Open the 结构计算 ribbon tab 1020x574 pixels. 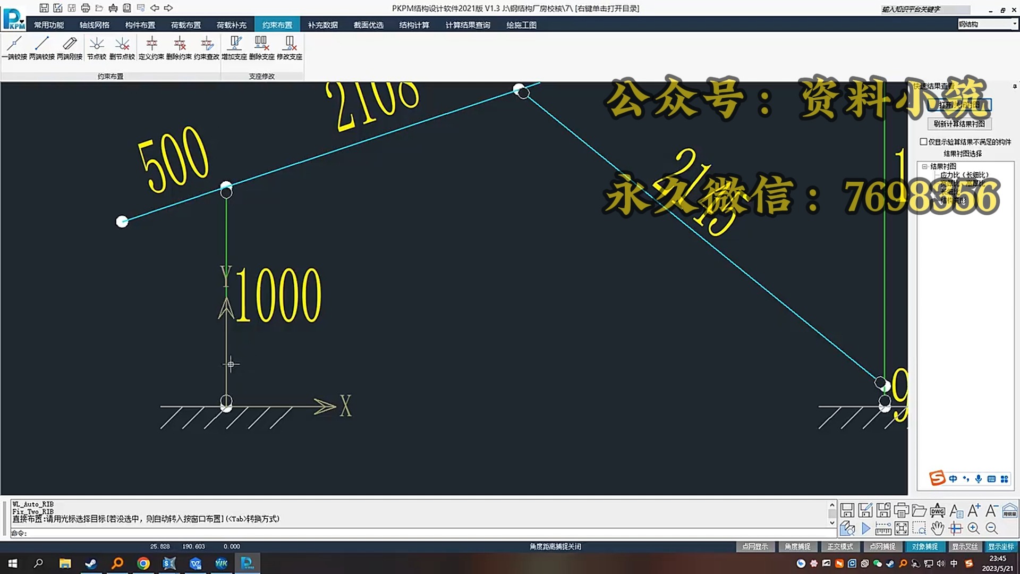(414, 25)
